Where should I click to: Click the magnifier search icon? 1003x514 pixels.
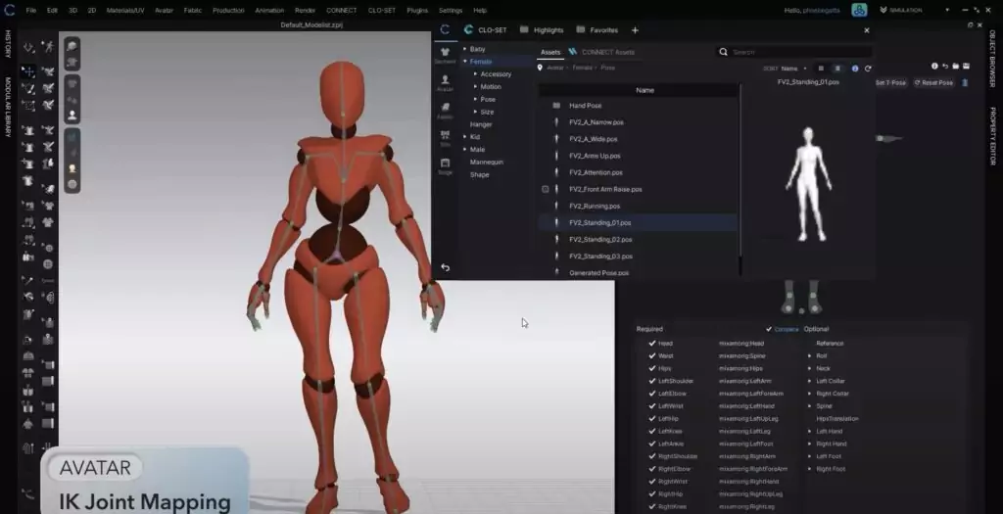(x=724, y=52)
